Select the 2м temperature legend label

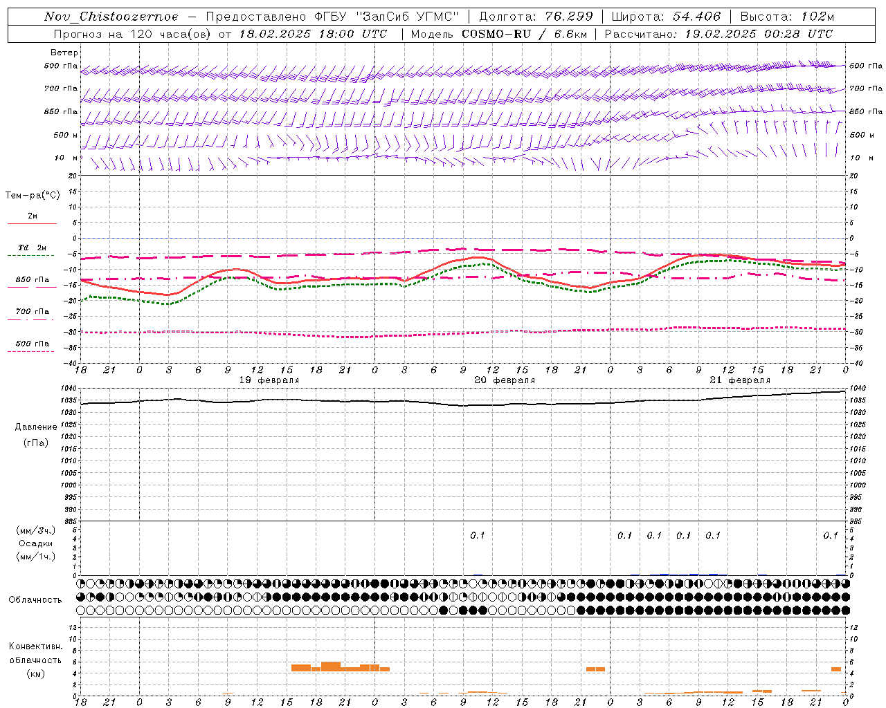pos(33,216)
